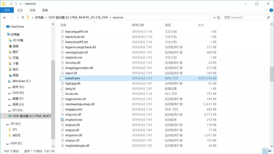This screenshot has height=154, width=274.
Task: Click the Properties icon on the quick access toolbar
Action: pyautogui.click(x=11, y=4)
